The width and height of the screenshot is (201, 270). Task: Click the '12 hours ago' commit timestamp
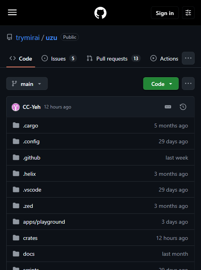(x=58, y=107)
